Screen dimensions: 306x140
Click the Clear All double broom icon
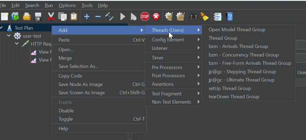(180, 16)
